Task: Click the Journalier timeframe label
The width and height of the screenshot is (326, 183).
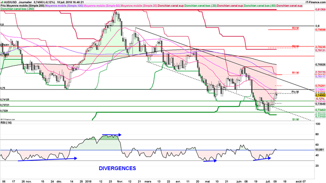Action: (25, 2)
